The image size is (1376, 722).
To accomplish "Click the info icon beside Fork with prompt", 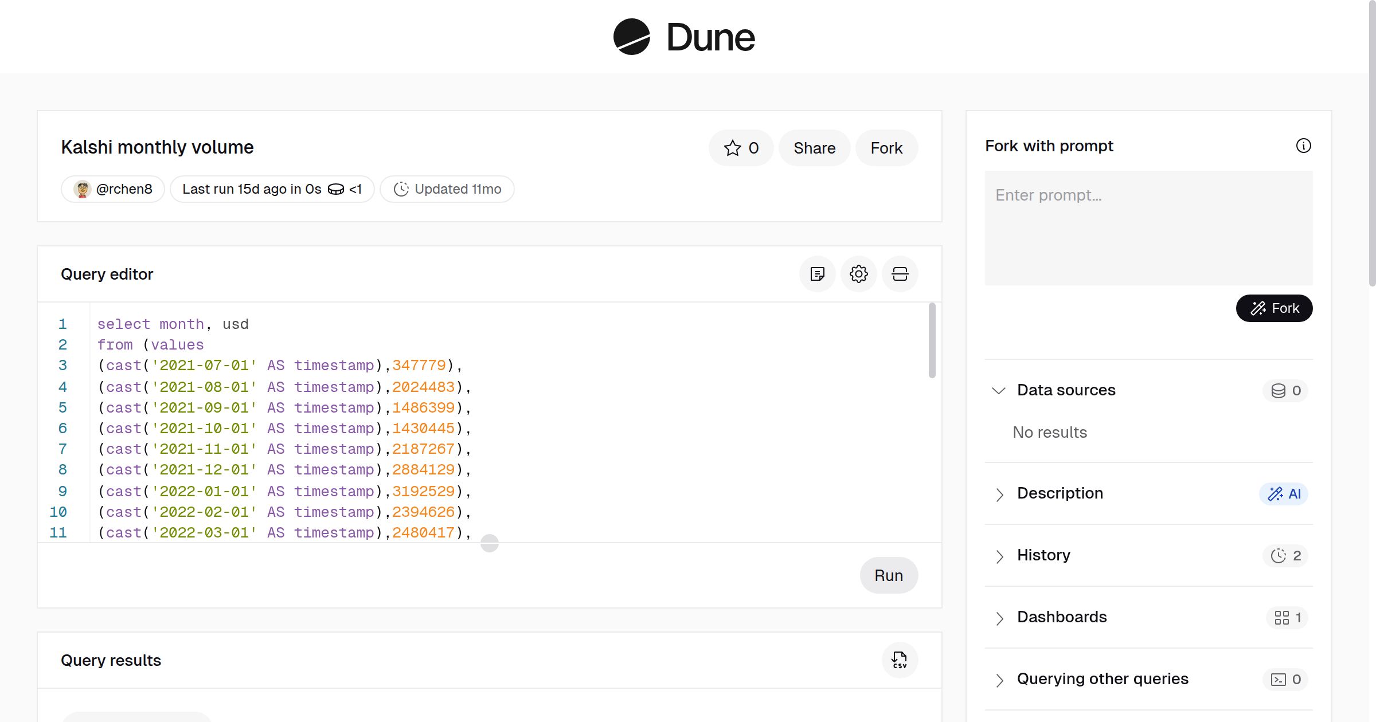I will pyautogui.click(x=1303, y=146).
